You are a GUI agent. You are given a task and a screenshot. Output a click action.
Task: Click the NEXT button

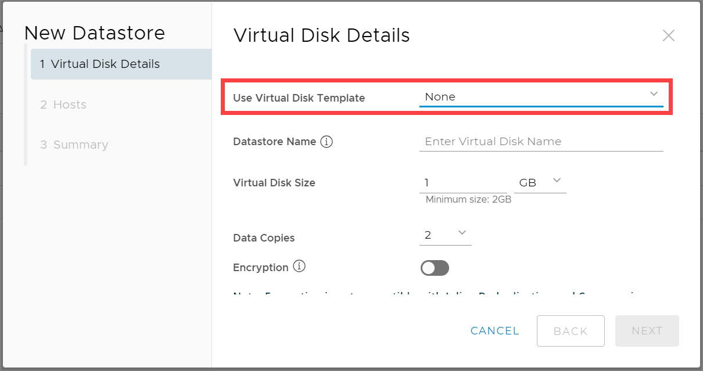click(647, 331)
